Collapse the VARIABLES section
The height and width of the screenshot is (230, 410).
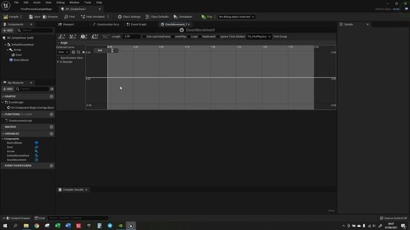3,134
